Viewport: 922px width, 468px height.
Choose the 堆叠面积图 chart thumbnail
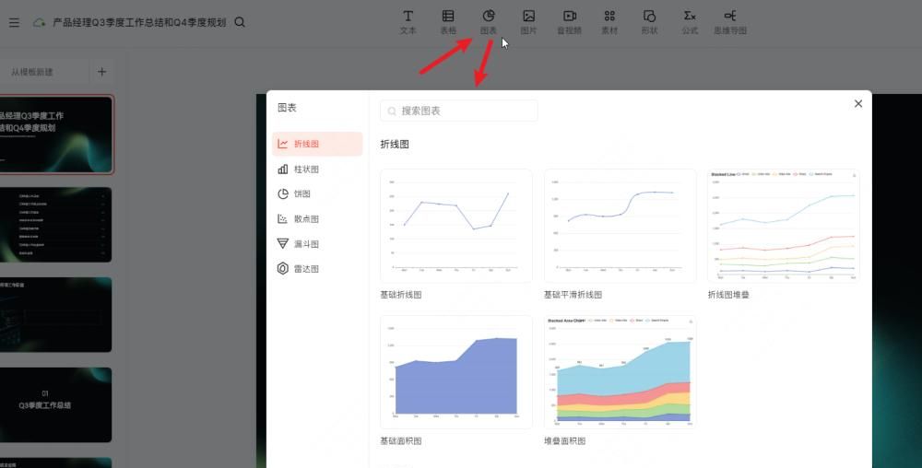(x=620, y=371)
